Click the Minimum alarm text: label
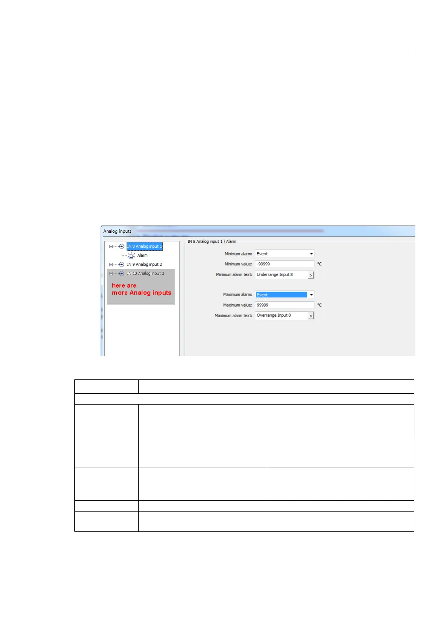The height and width of the screenshot is (632, 447). 234,275
